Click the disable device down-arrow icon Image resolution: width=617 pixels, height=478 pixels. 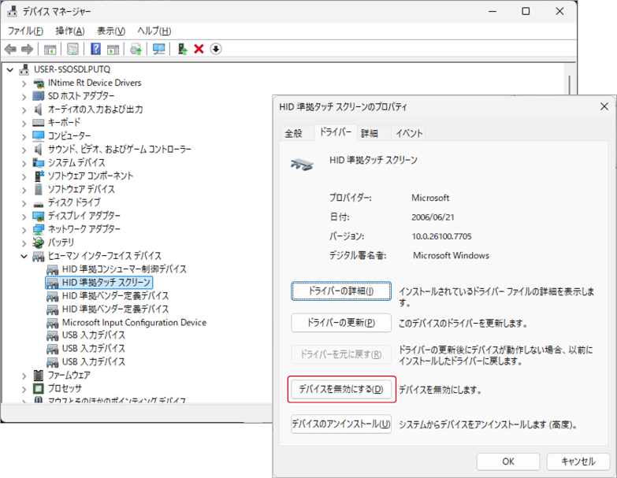[x=216, y=49]
